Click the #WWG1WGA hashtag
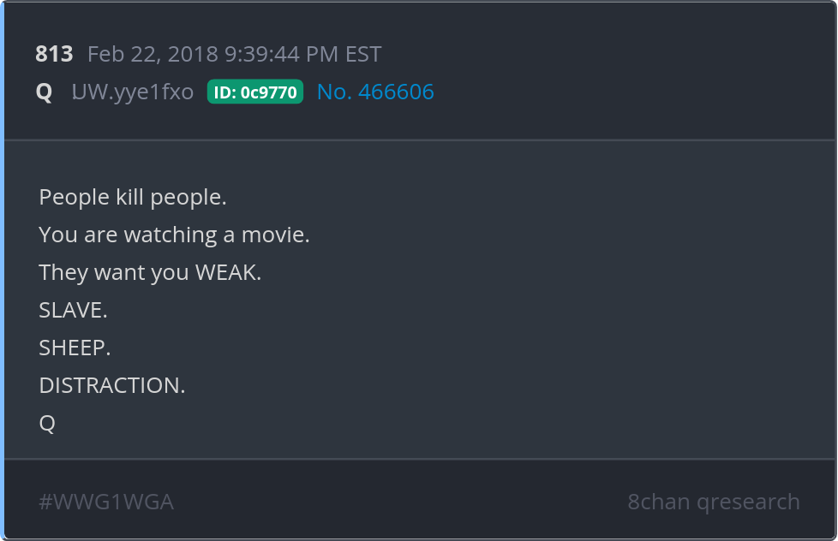Screen dimensions: 838x541 [106, 502]
